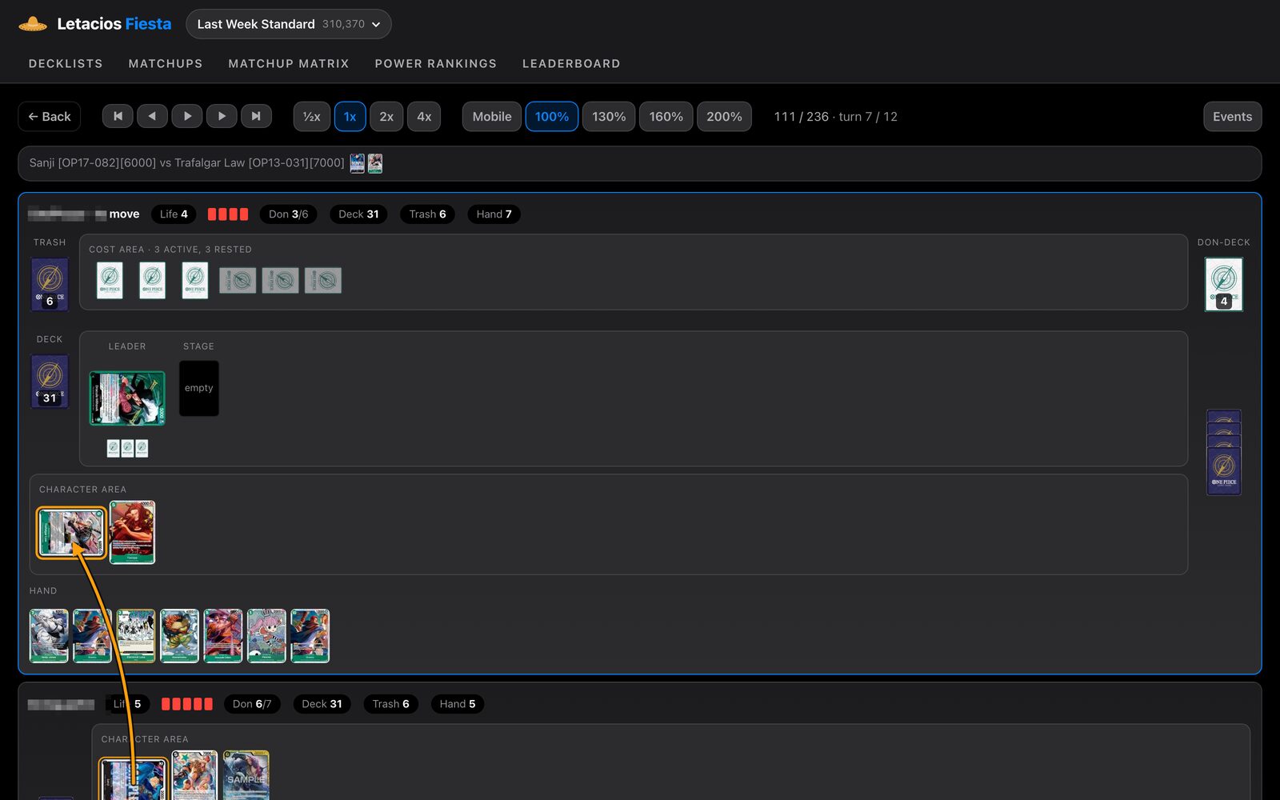Screen dimensions: 1280x800
Task: Select the red-haired character card in character area
Action: pyautogui.click(x=132, y=533)
